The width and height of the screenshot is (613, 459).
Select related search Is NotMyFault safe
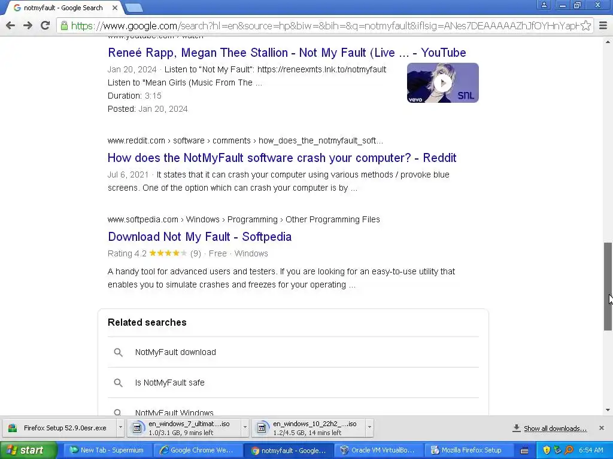(x=293, y=382)
